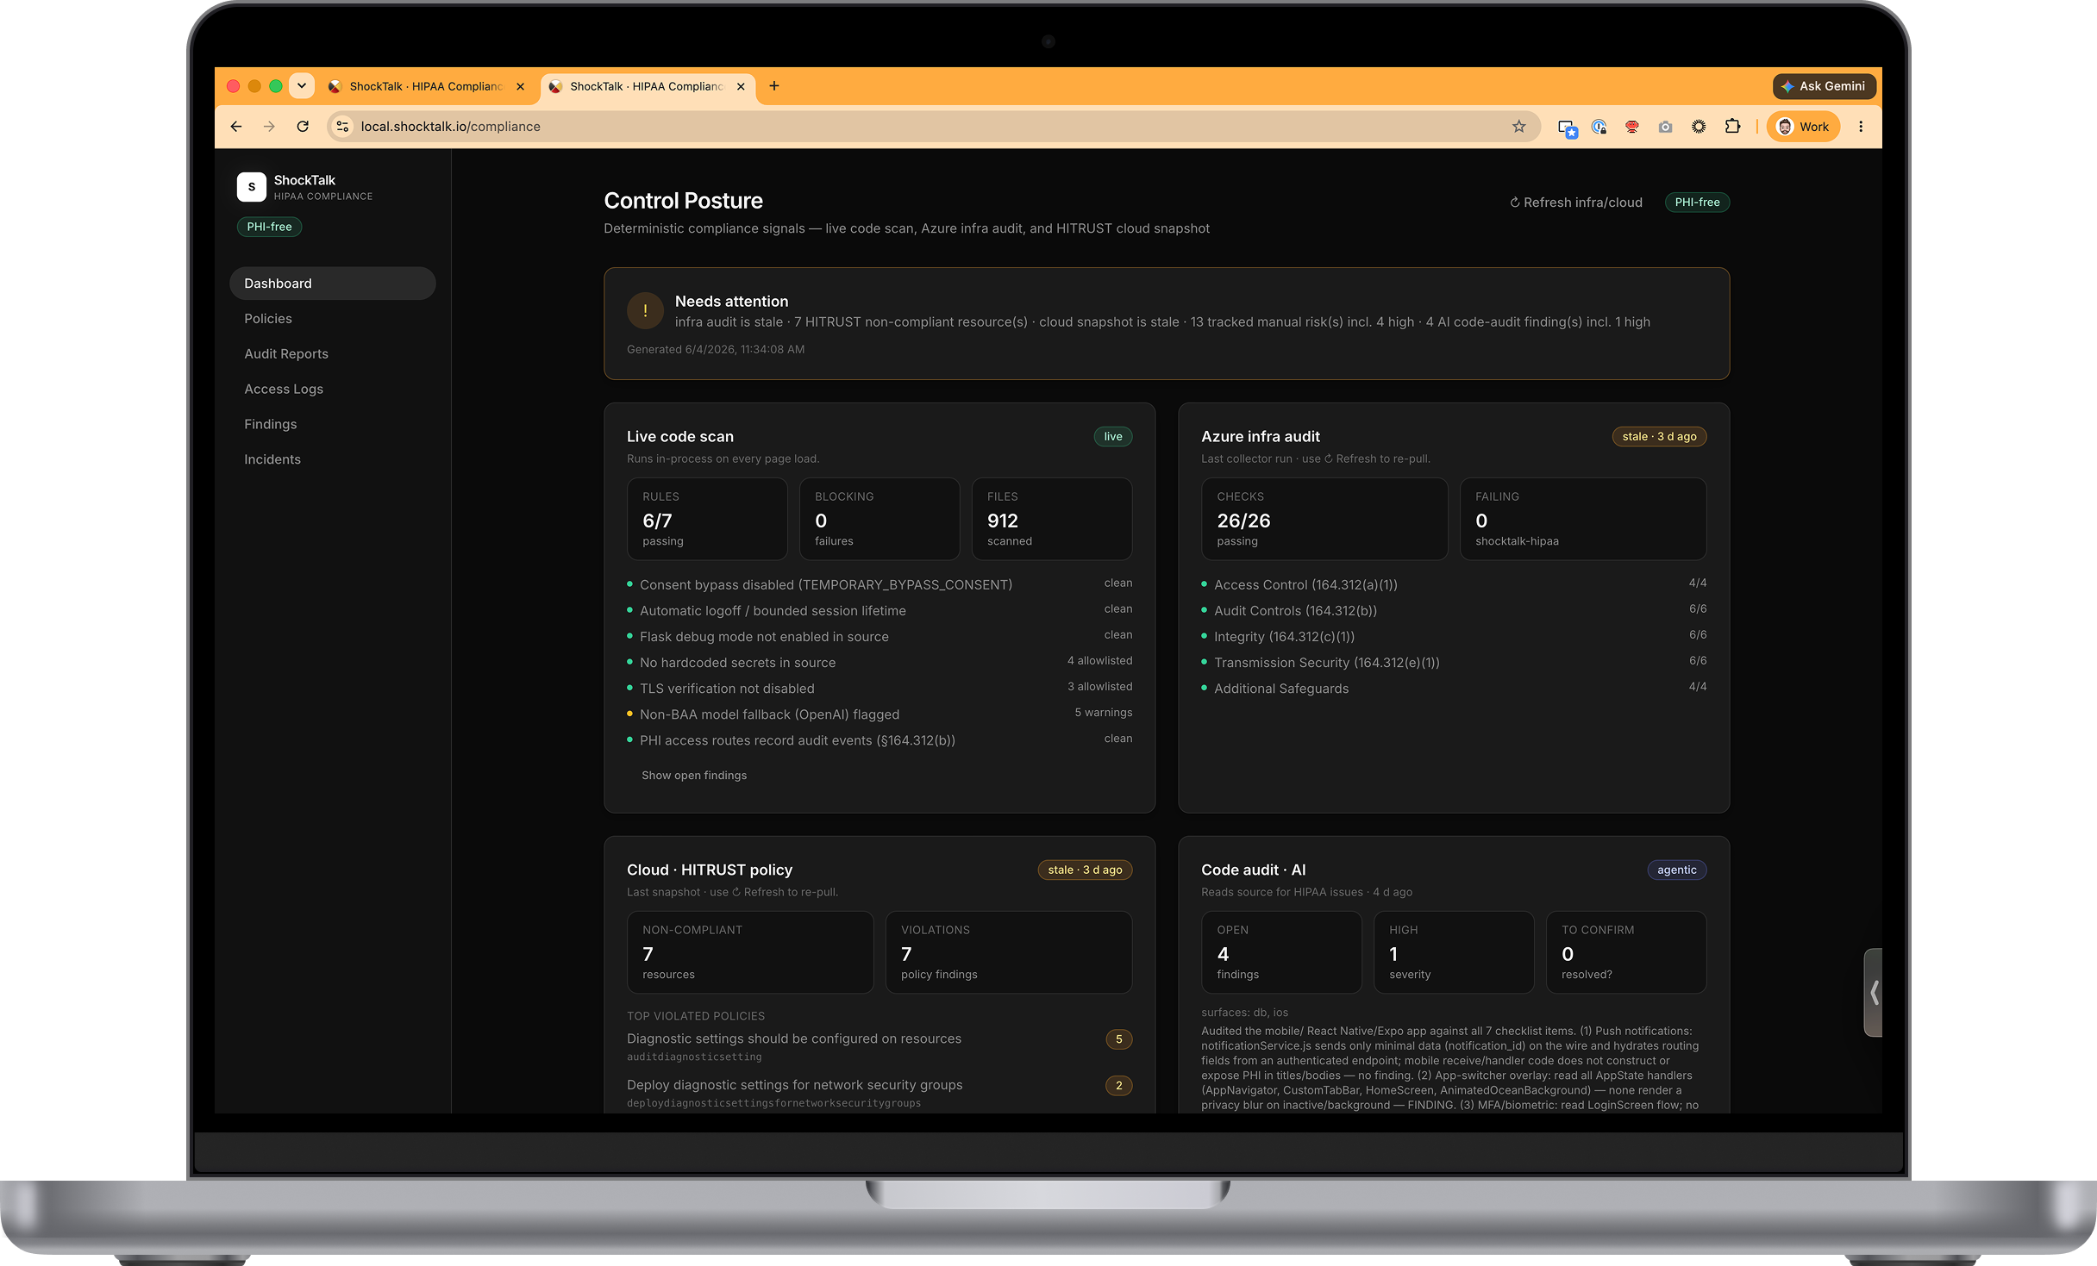This screenshot has width=2097, height=1266.
Task: Select the FILES 912 scanned tile
Action: [x=1052, y=519]
